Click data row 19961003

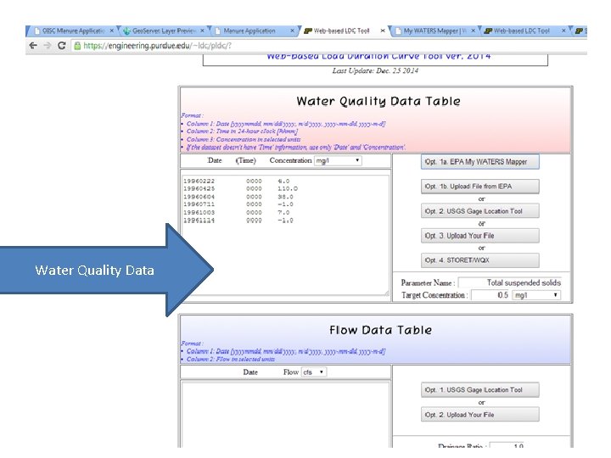coord(237,212)
